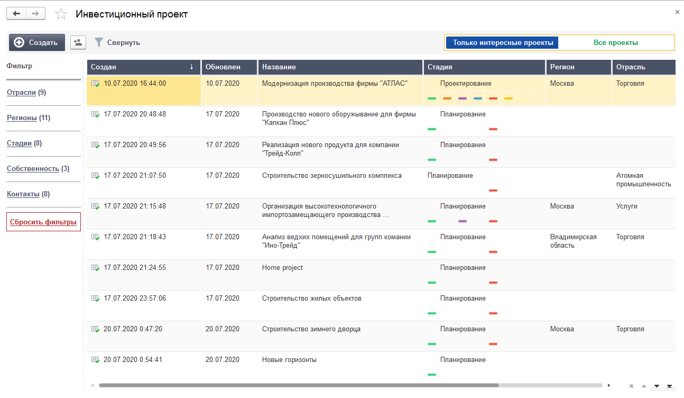684x398 pixels.
Task: Click document icon of the 17.07.2020 20:49:56 row
Action: click(96, 145)
